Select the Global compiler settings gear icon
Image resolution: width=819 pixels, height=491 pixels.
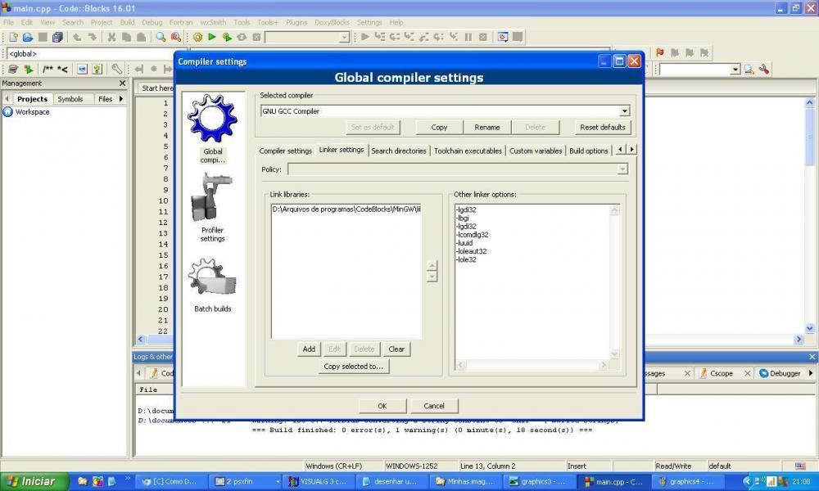tap(211, 119)
